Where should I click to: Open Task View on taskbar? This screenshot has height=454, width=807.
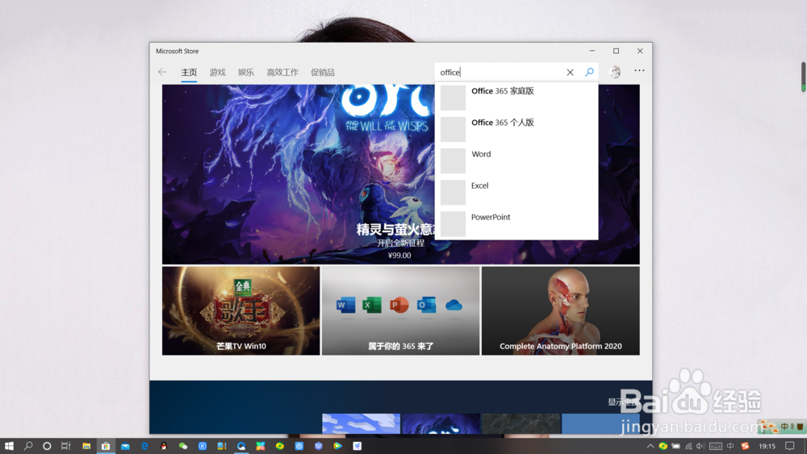pyautogui.click(x=66, y=446)
